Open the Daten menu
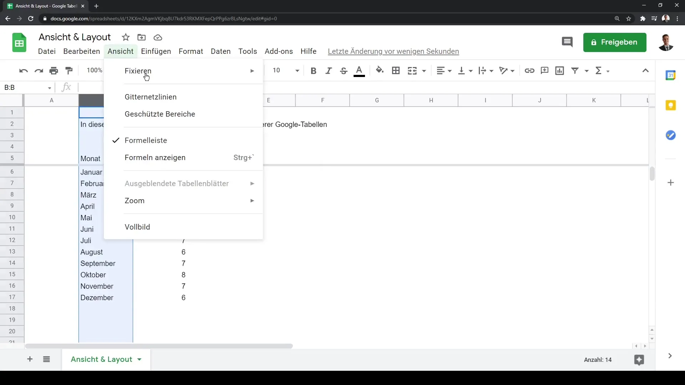The image size is (685, 385). click(x=220, y=51)
